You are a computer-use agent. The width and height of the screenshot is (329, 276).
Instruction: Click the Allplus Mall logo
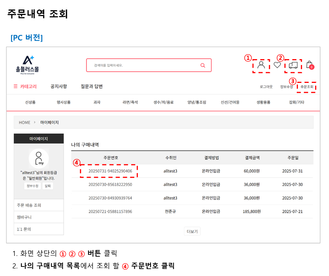[x=27, y=65]
